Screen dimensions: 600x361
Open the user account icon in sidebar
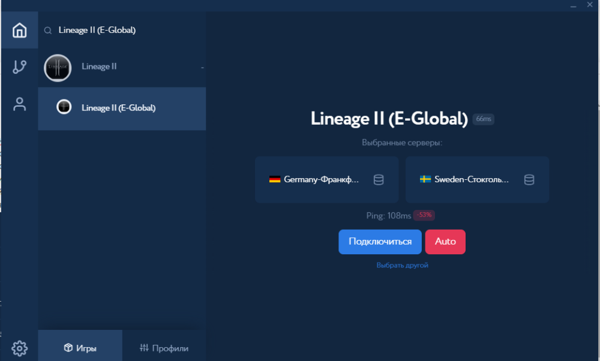point(20,104)
